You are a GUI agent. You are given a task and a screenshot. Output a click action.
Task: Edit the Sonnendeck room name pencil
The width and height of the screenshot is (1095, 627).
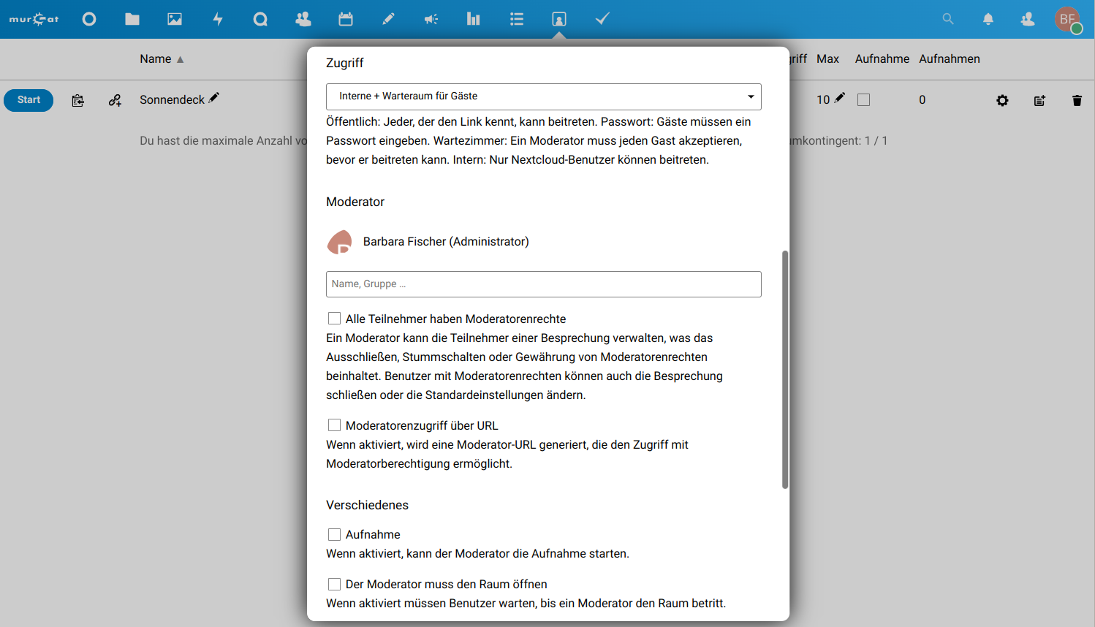click(213, 98)
